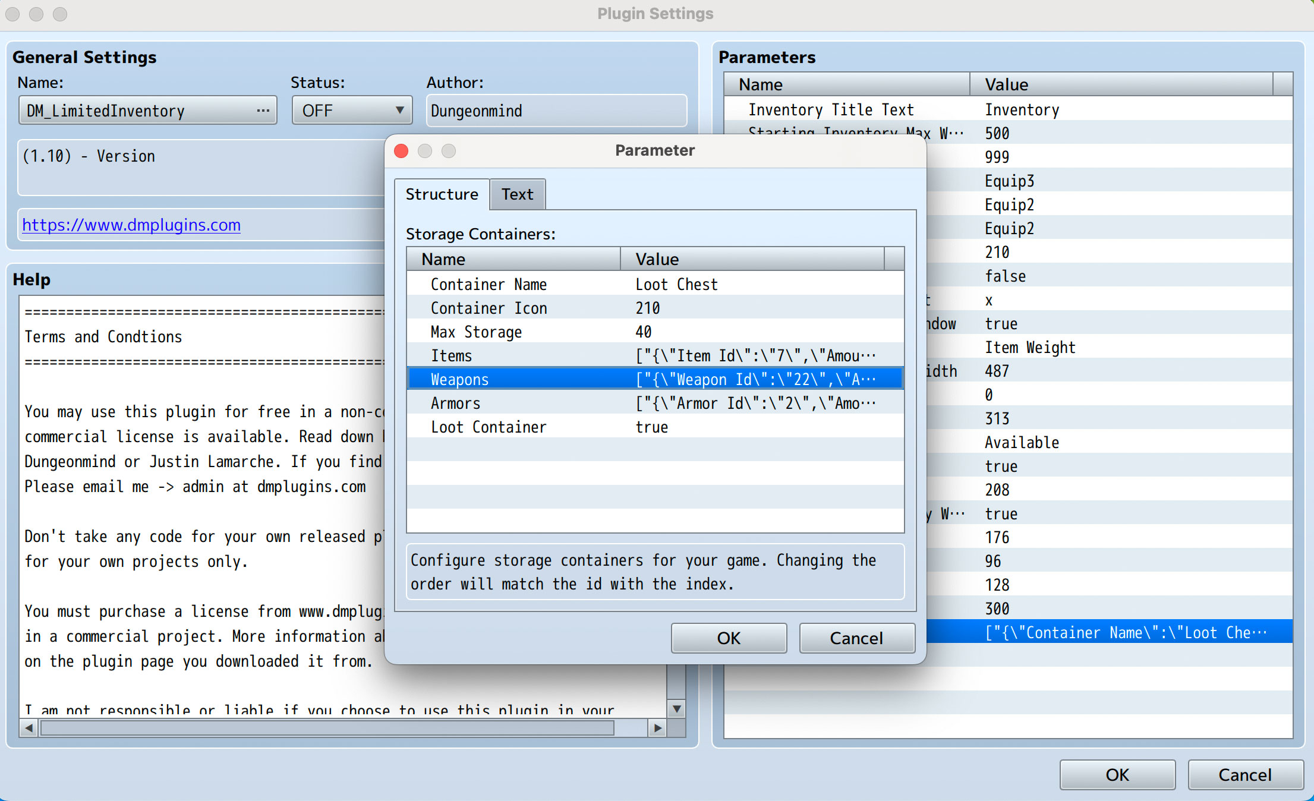This screenshot has width=1314, height=801.
Task: Select the Inventory Title Text parameter
Action: (1008, 109)
